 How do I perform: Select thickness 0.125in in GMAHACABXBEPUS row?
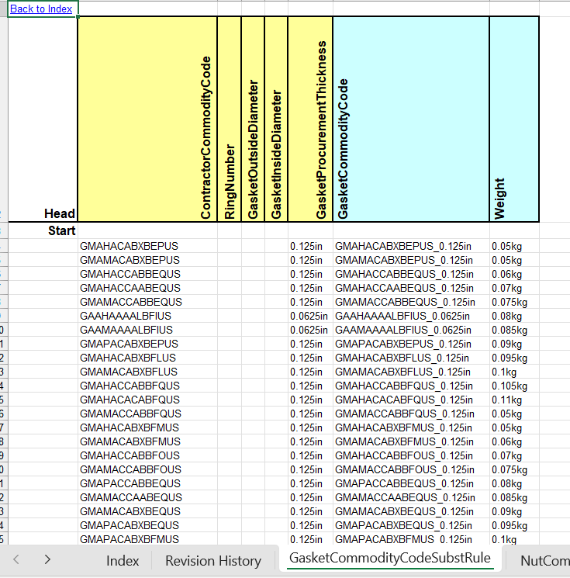point(310,246)
